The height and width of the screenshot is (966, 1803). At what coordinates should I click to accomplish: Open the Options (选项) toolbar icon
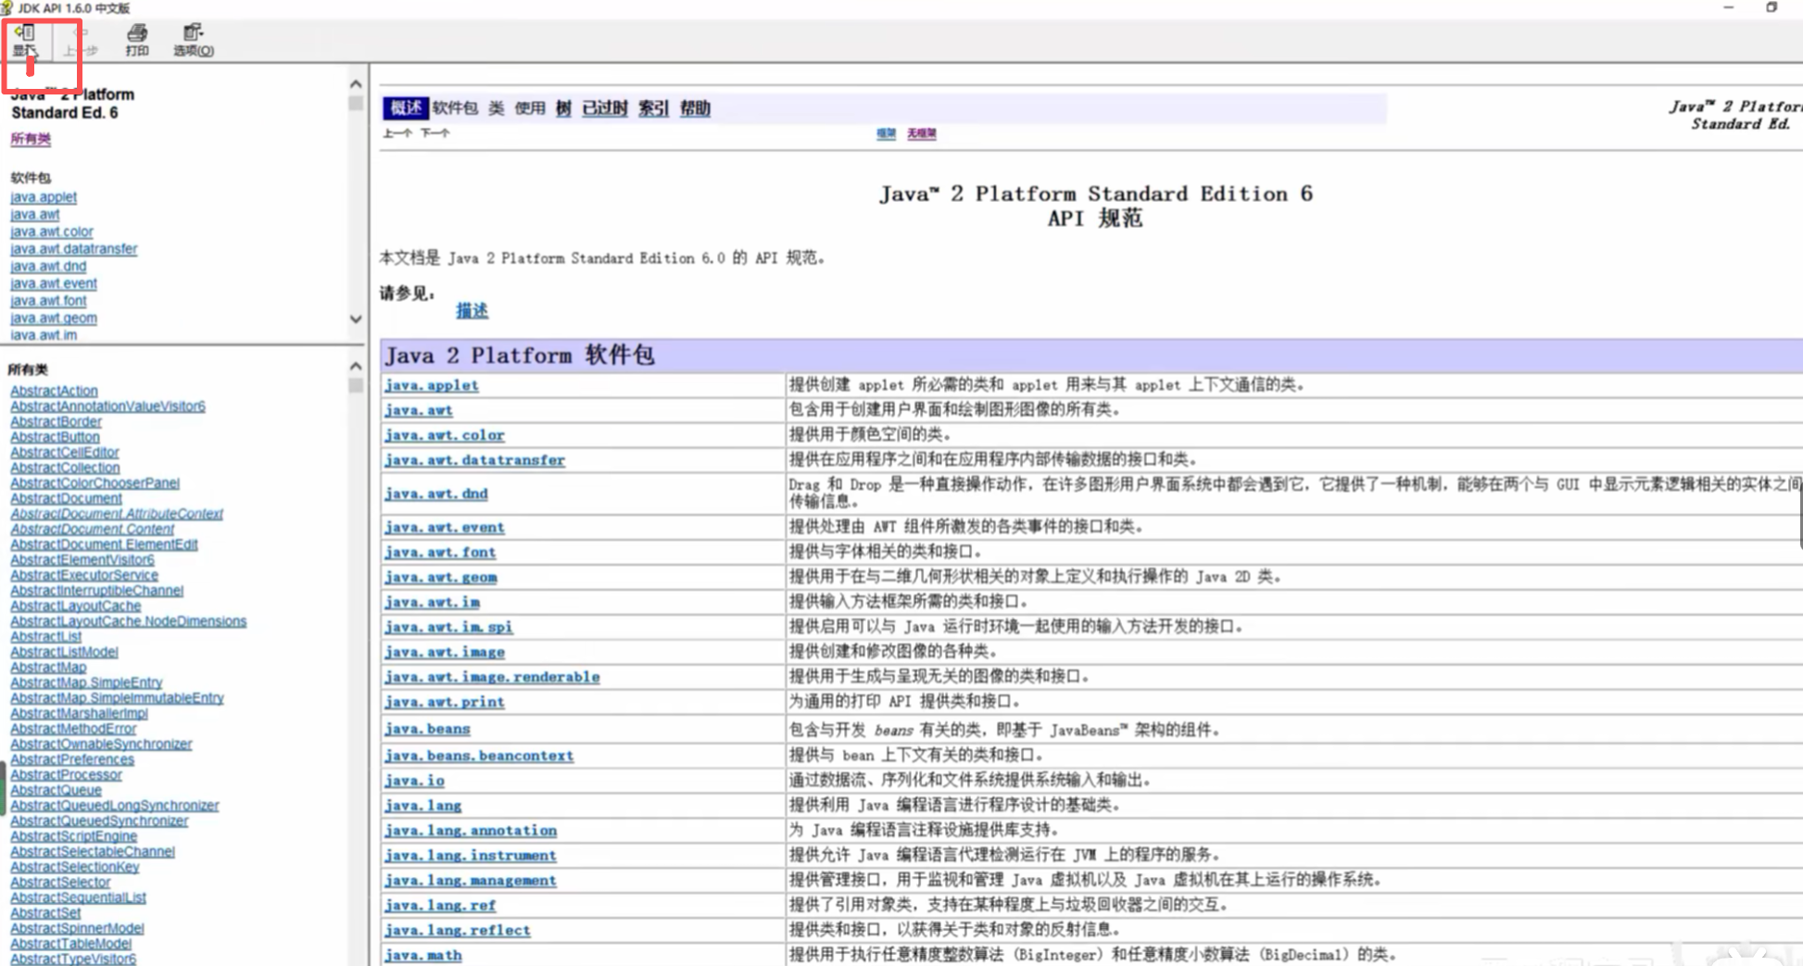coord(193,40)
